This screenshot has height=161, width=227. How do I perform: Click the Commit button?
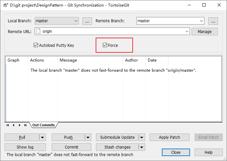click(x=71, y=147)
